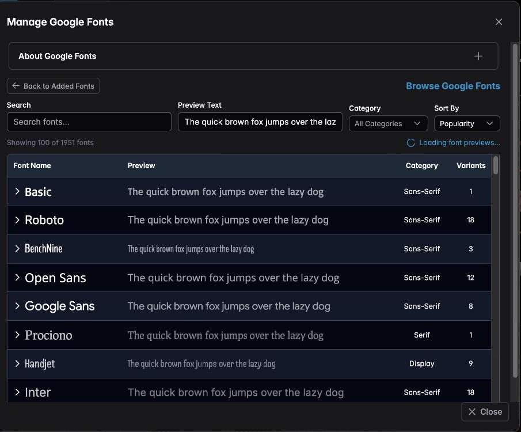Select the Prociono font name

[48, 335]
